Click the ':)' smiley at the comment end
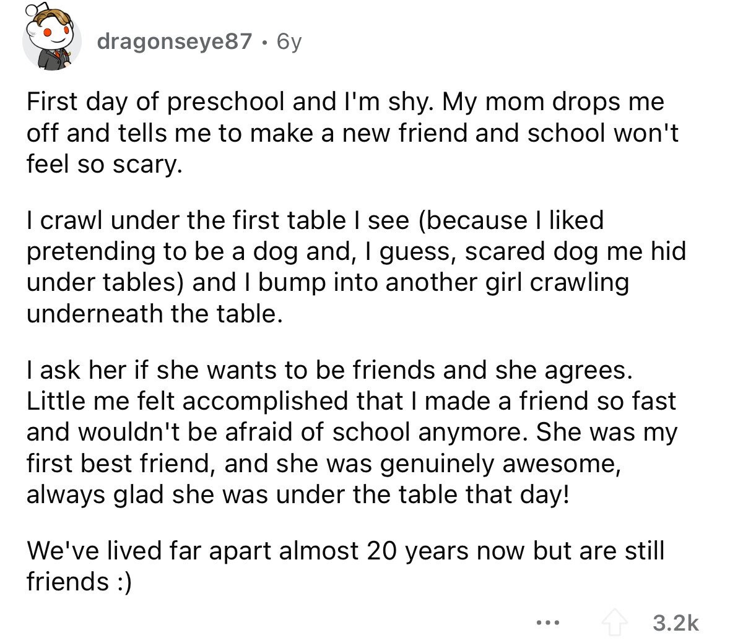 click(124, 582)
